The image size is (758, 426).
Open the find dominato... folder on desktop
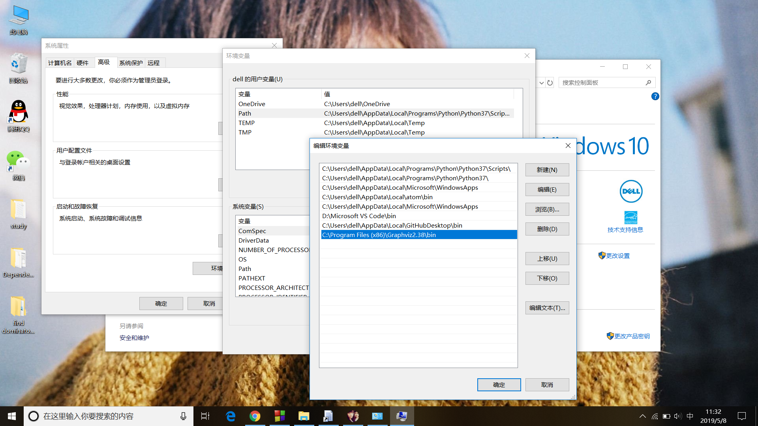19,315
